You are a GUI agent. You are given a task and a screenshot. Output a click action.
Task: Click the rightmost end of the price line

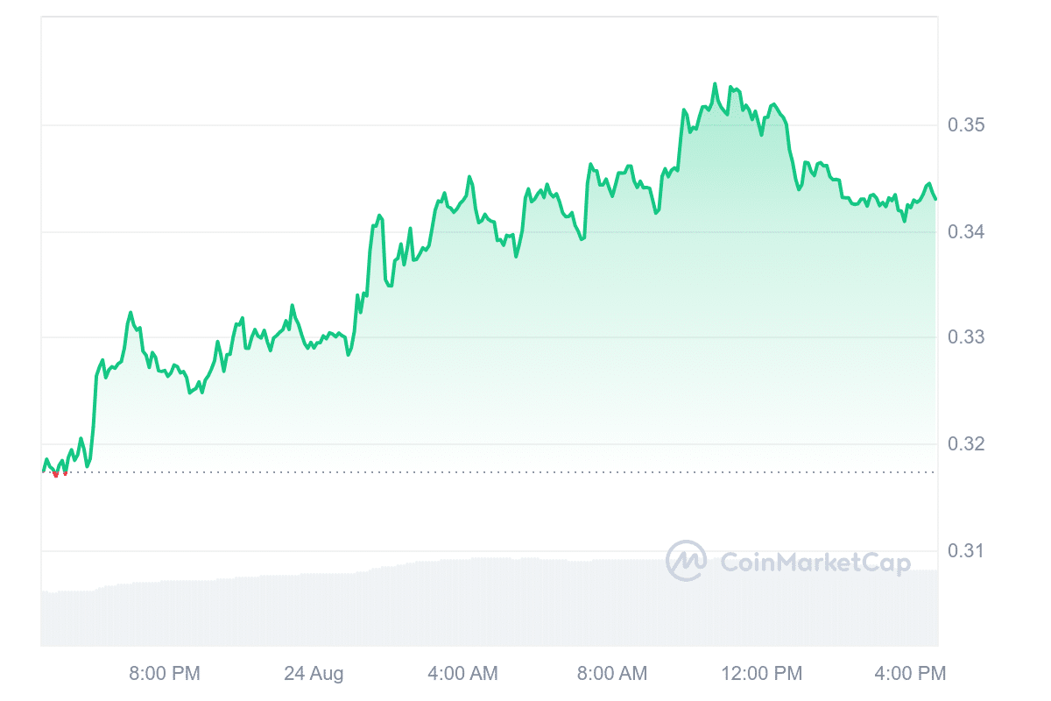tap(935, 199)
